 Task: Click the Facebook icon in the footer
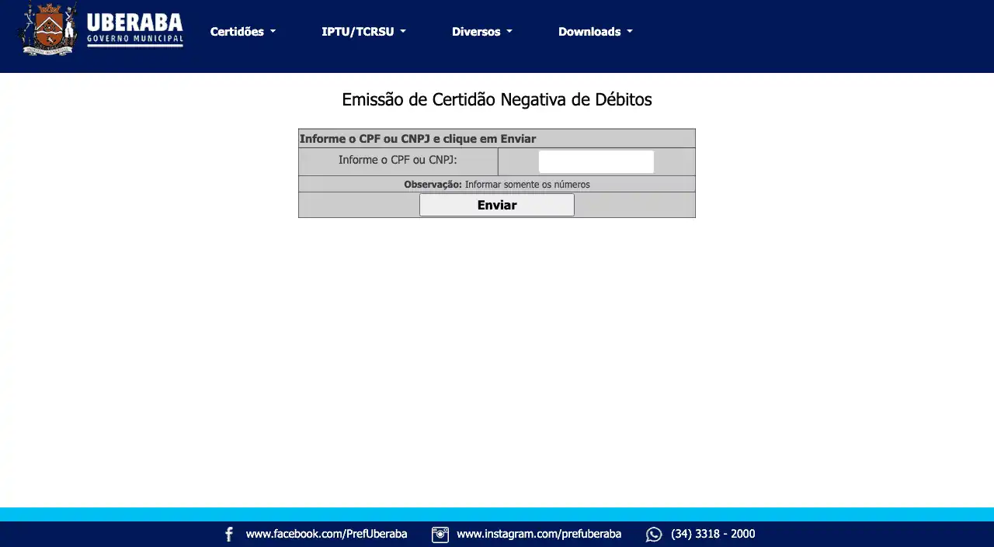229,535
